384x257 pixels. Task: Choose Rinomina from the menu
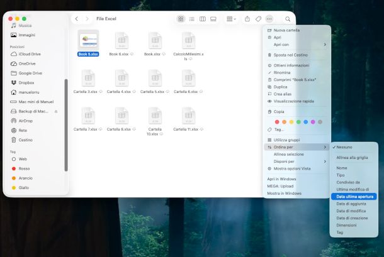click(296, 73)
